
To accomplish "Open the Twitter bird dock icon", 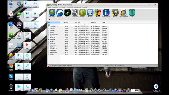I will (x=91, y=90).
